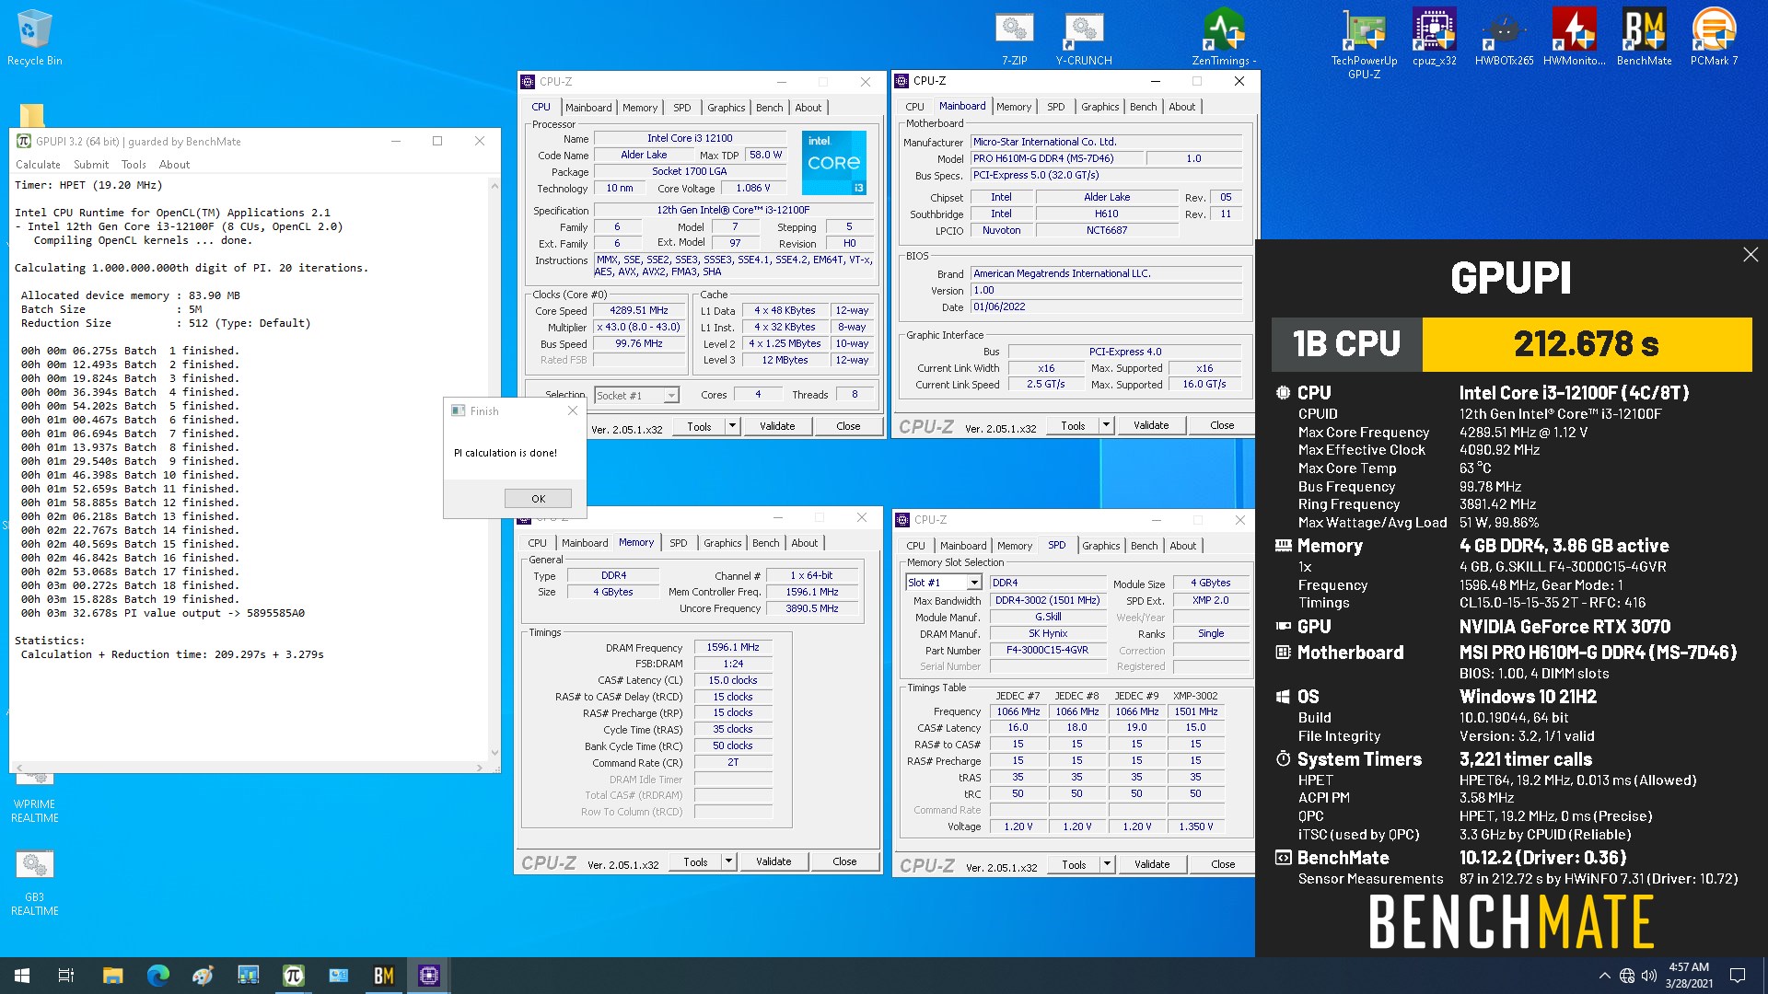Expand Tools arrow in CPU tab CPU-Z window
This screenshot has height=994, width=1768.
tap(732, 426)
